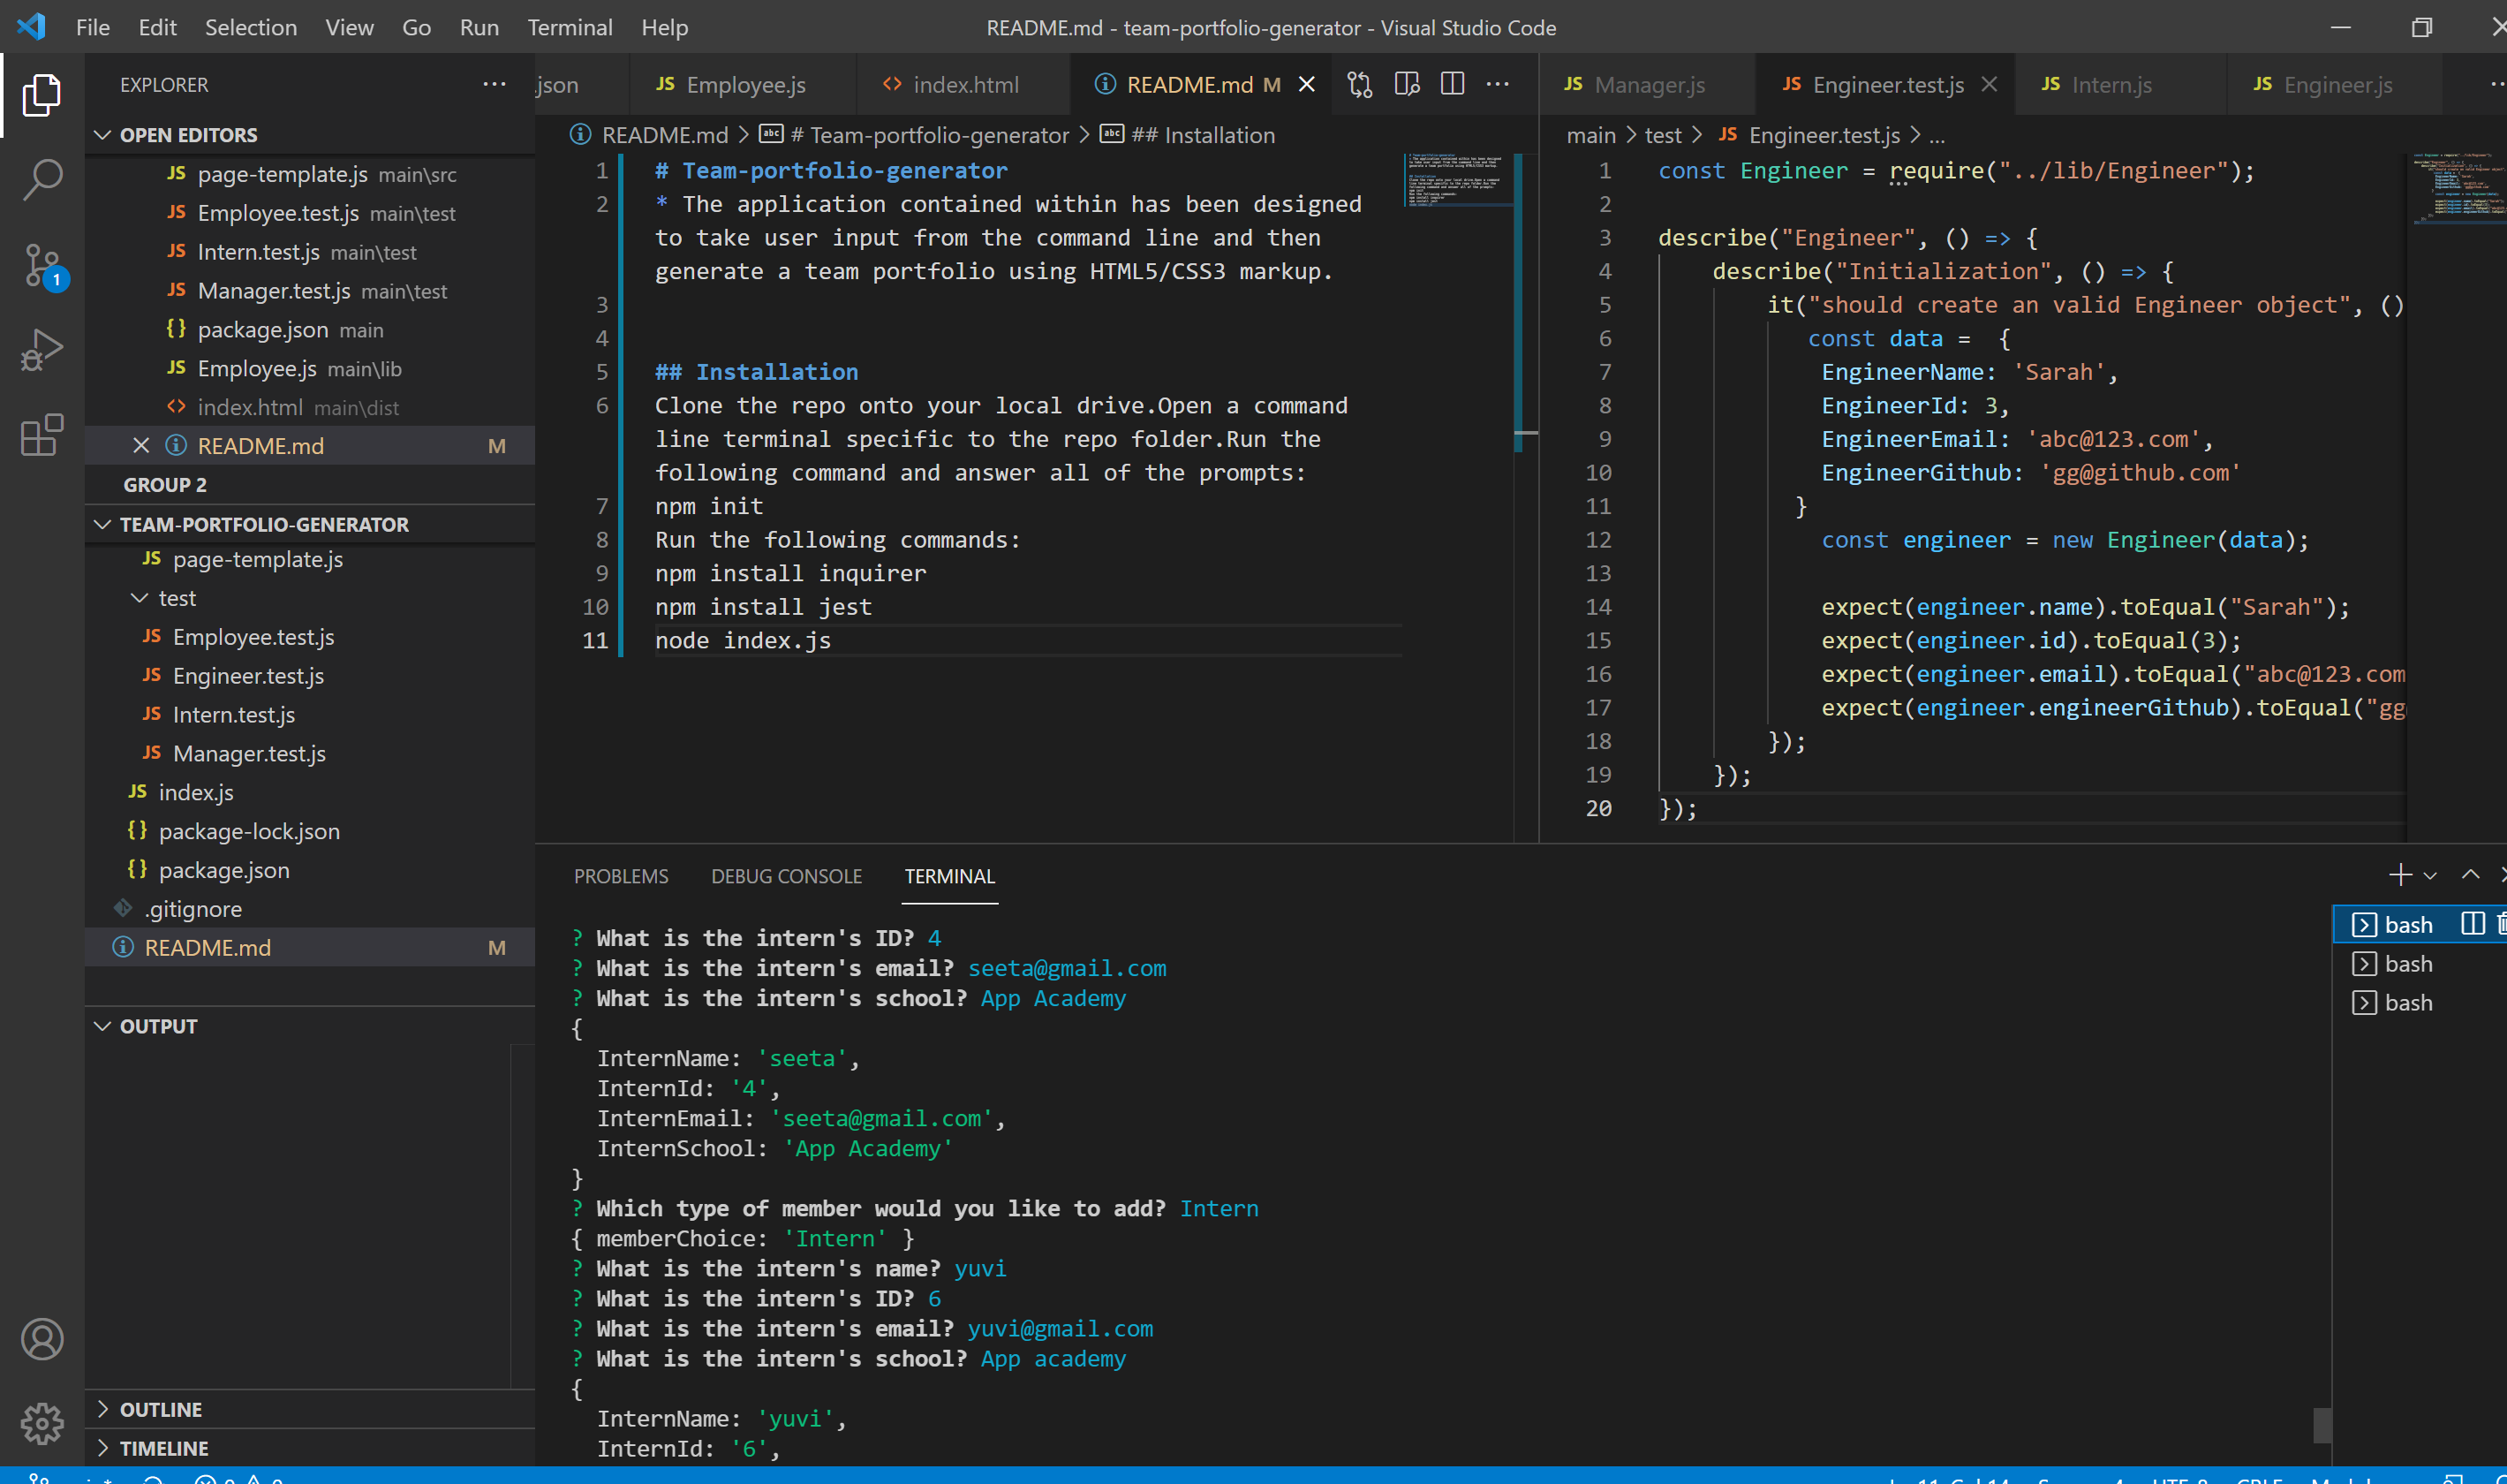This screenshot has height=1484, width=2507.
Task: Switch to the PROBLEMS tab
Action: [x=621, y=876]
